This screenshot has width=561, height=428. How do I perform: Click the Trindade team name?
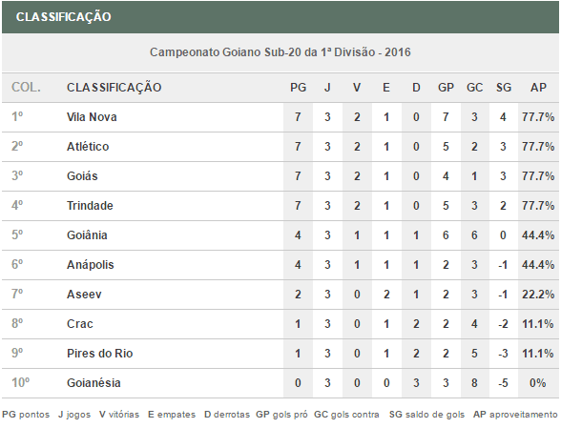(x=90, y=206)
